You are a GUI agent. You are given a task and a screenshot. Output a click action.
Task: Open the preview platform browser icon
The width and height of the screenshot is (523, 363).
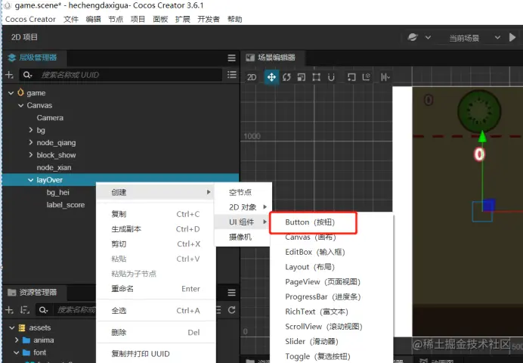pyautogui.click(x=413, y=37)
